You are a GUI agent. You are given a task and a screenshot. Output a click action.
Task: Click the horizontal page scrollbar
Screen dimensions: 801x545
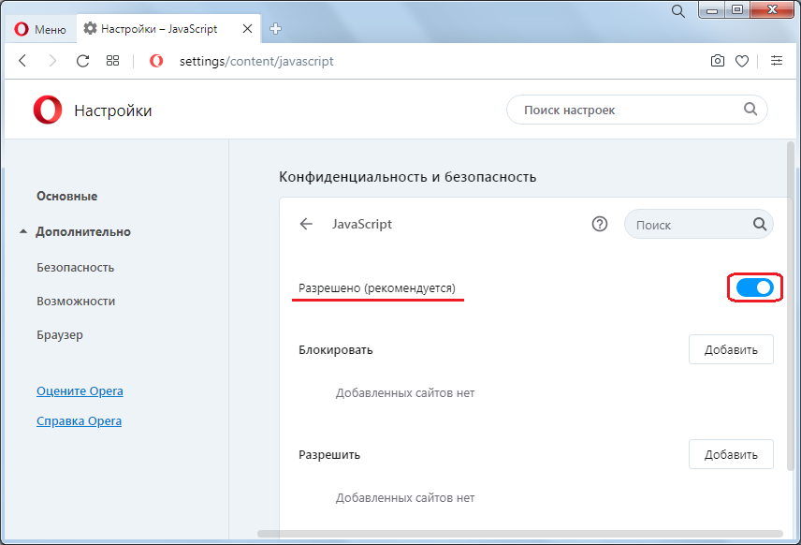(520, 534)
